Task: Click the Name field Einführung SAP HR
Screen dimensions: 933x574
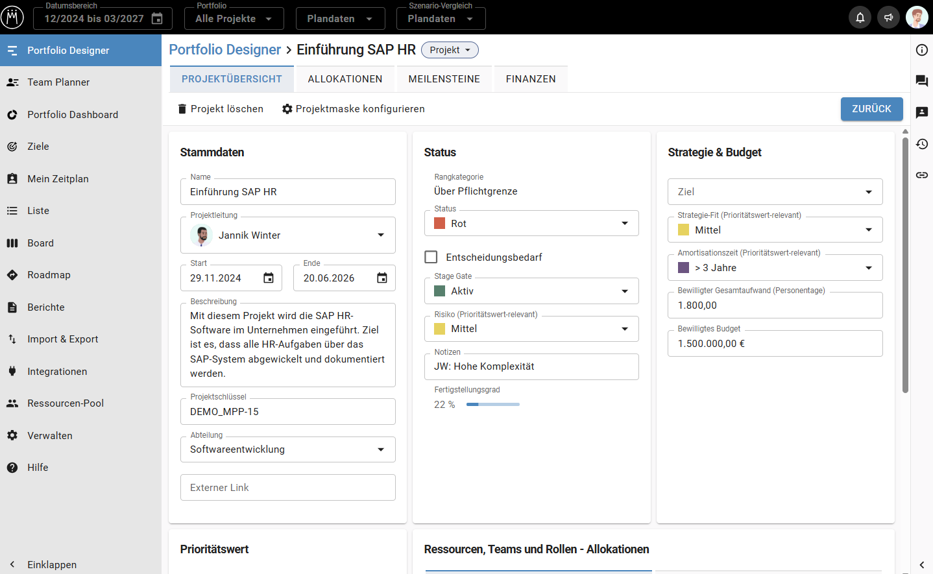Action: [288, 192]
